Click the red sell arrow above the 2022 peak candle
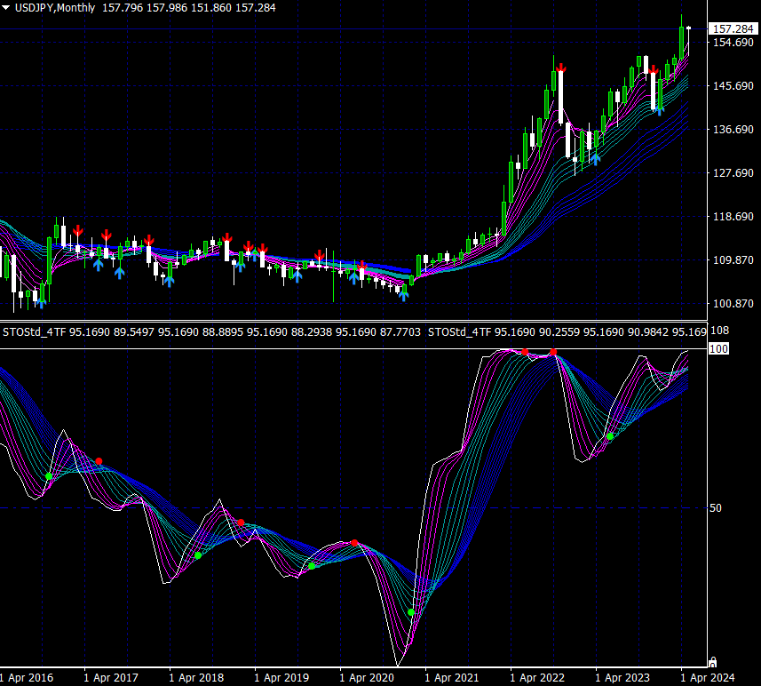 pos(560,68)
